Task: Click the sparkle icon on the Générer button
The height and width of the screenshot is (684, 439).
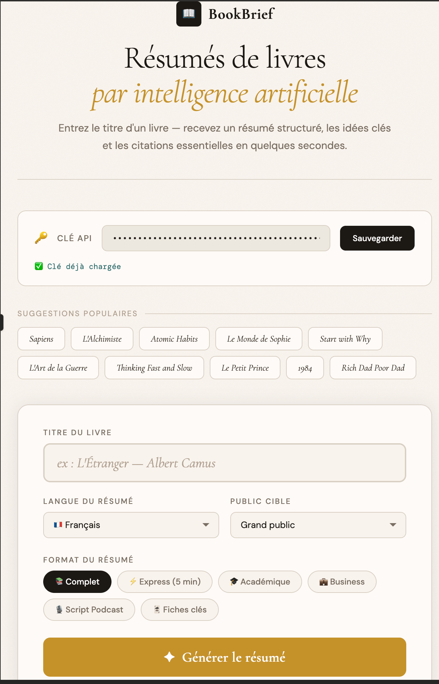Action: (x=169, y=657)
